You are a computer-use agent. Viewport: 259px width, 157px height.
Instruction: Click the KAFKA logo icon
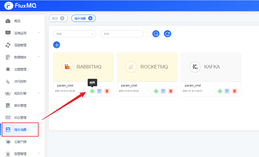(x=195, y=67)
